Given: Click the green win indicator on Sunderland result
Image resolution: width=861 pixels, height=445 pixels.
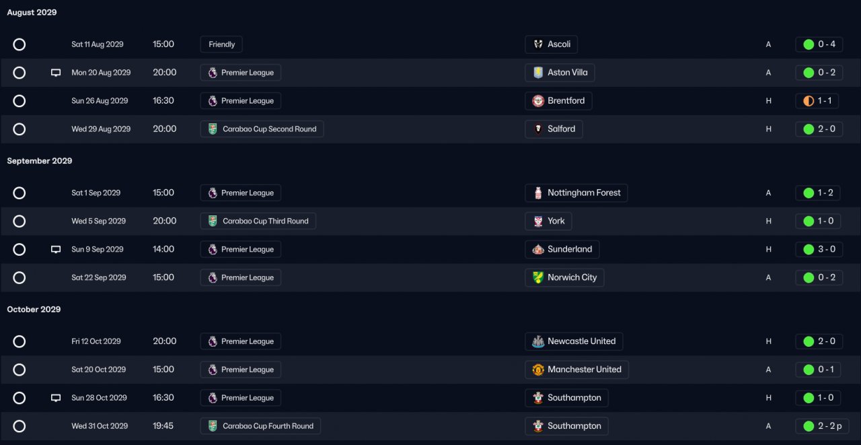Looking at the screenshot, I should click(809, 249).
